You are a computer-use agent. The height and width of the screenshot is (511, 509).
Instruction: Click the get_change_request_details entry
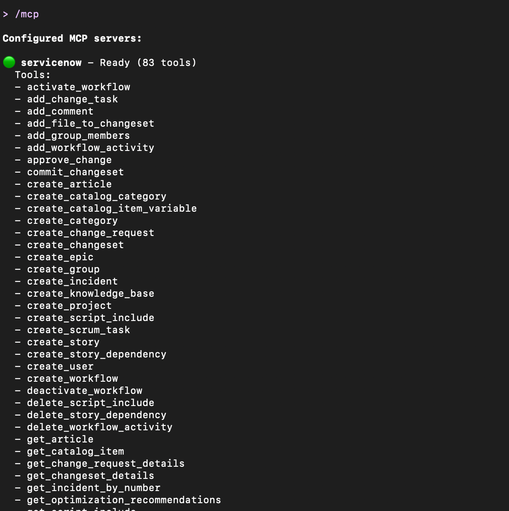pyautogui.click(x=106, y=464)
